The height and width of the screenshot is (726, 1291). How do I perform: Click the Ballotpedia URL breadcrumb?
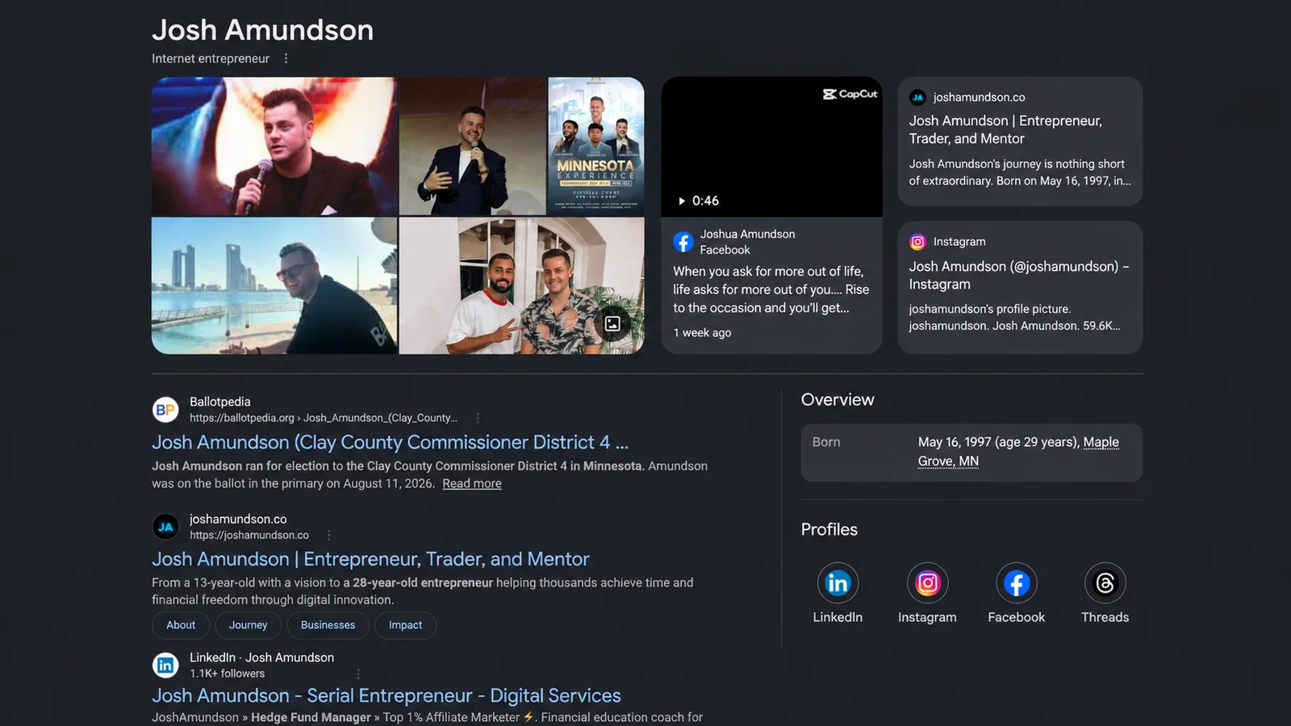[x=324, y=418]
